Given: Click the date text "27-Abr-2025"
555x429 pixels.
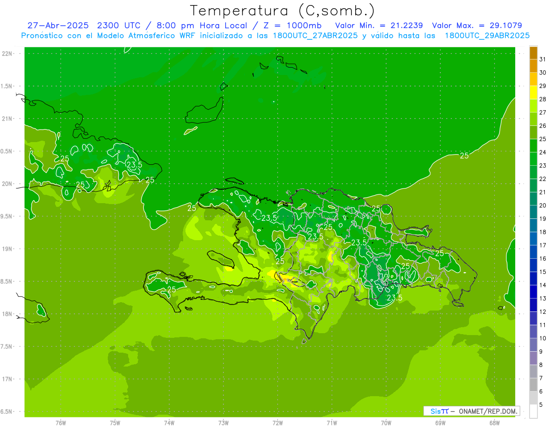Looking at the screenshot, I should tap(59, 25).
